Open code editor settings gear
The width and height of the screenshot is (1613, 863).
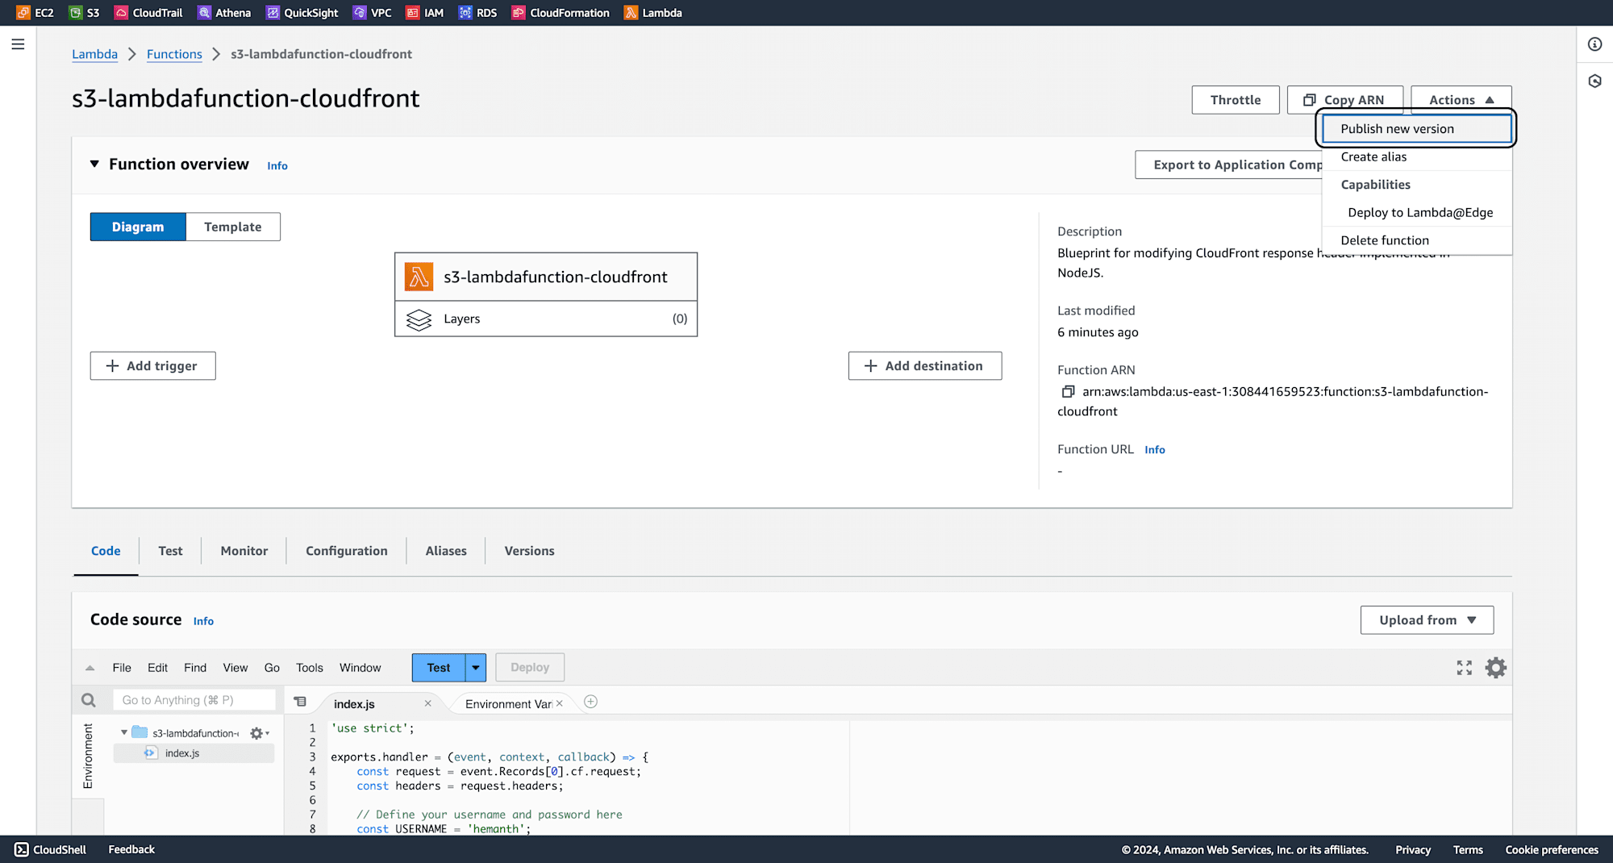pyautogui.click(x=1496, y=668)
